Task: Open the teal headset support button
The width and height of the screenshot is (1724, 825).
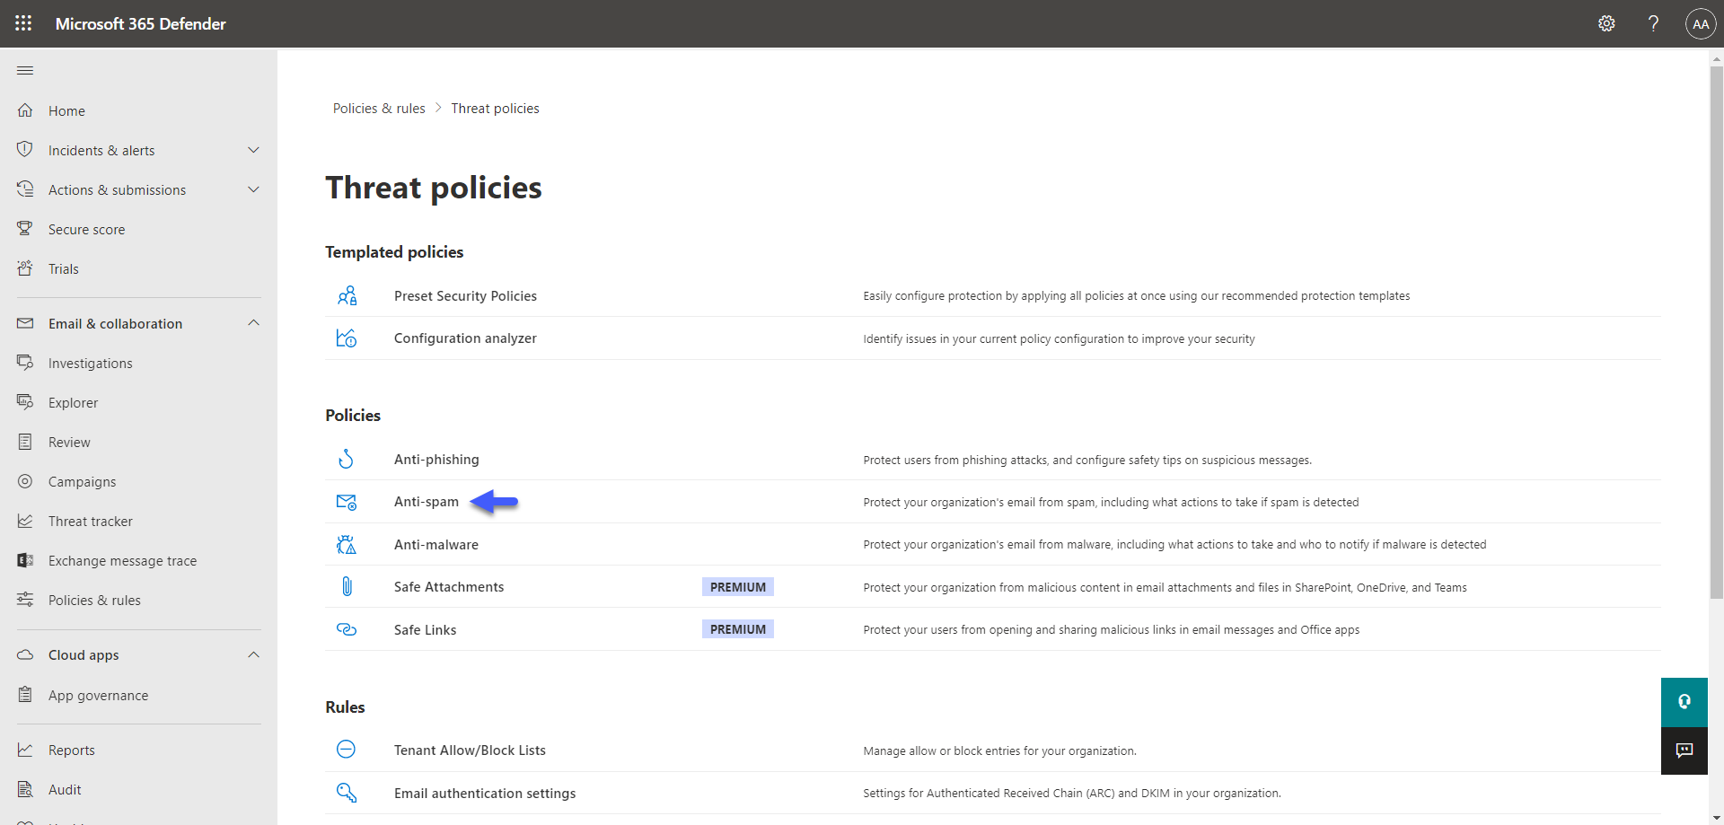Action: pyautogui.click(x=1684, y=702)
